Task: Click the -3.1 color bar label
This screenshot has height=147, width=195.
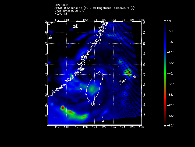Action: click(170, 31)
